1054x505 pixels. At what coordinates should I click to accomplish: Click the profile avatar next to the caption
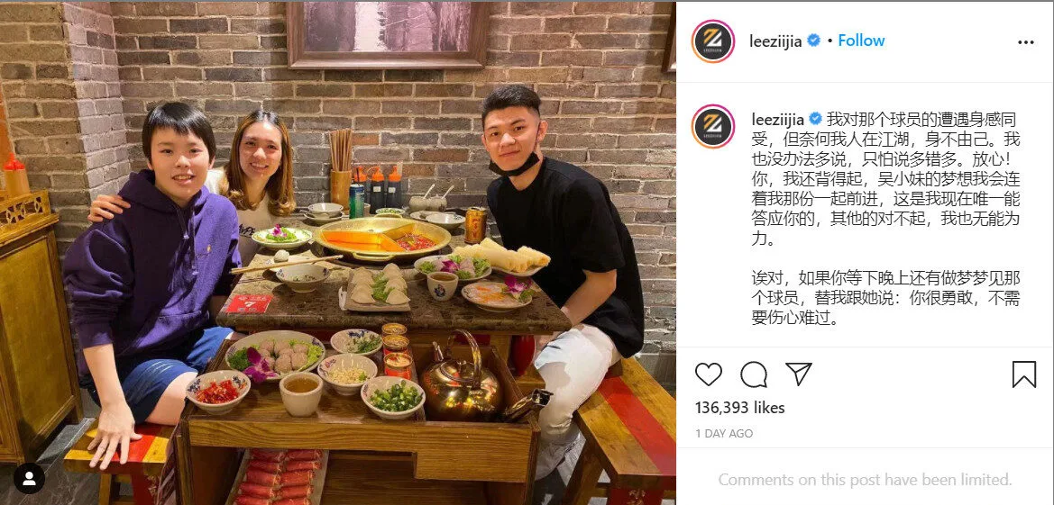click(713, 126)
